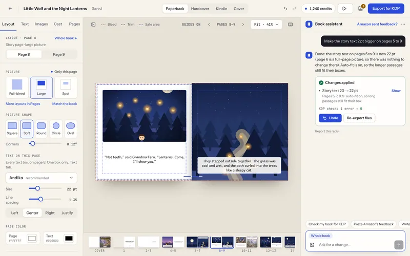The width and height of the screenshot is (410, 256).
Task: Go back with the left arrow icon
Action: click(x=10, y=8)
